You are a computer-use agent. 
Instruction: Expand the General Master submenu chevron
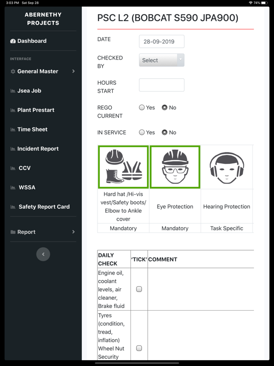pos(73,71)
